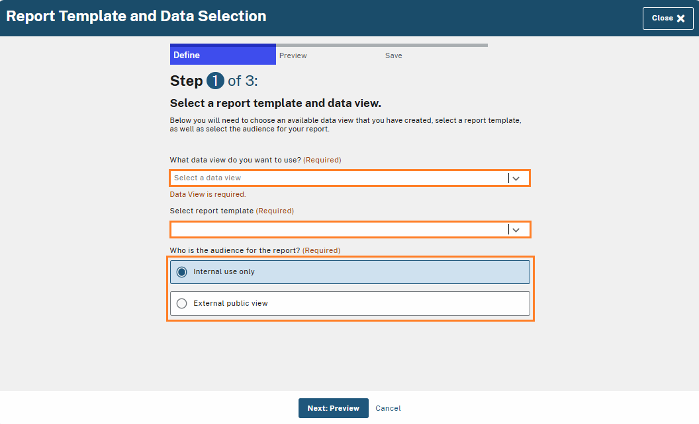
Task: Click the "Data View is required" error message
Action: pyautogui.click(x=207, y=194)
